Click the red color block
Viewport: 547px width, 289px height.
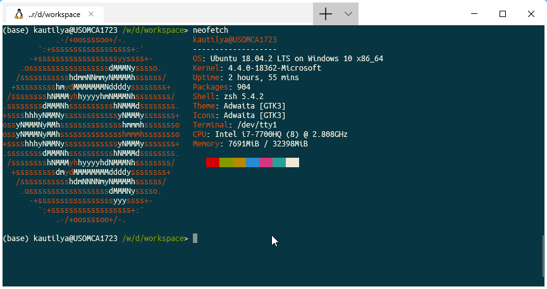click(x=213, y=163)
